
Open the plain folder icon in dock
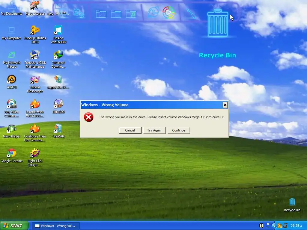pos(116,14)
